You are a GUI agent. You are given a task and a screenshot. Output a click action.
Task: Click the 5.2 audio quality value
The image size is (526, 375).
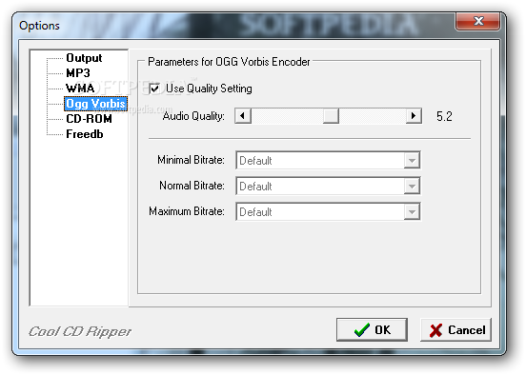click(x=444, y=117)
